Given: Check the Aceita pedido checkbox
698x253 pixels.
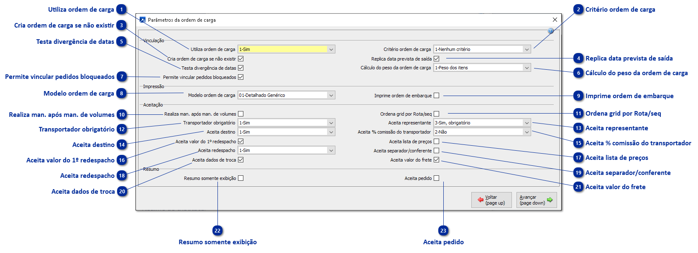Looking at the screenshot, I should [x=437, y=178].
